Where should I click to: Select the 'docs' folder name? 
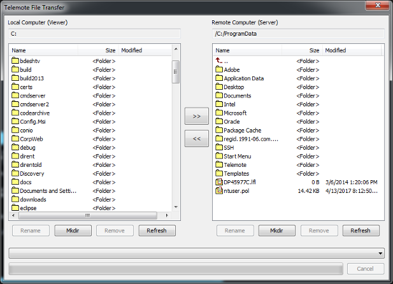click(x=25, y=182)
